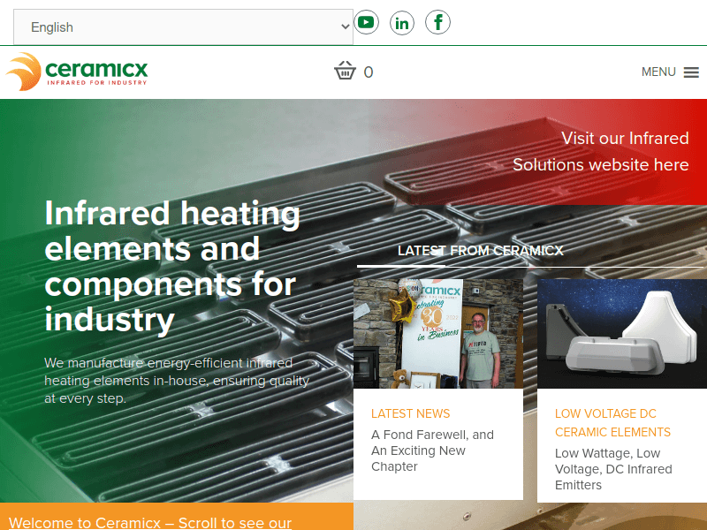This screenshot has height=530, width=707.
Task: Expand the MENU navigation
Action: pyautogui.click(x=671, y=72)
